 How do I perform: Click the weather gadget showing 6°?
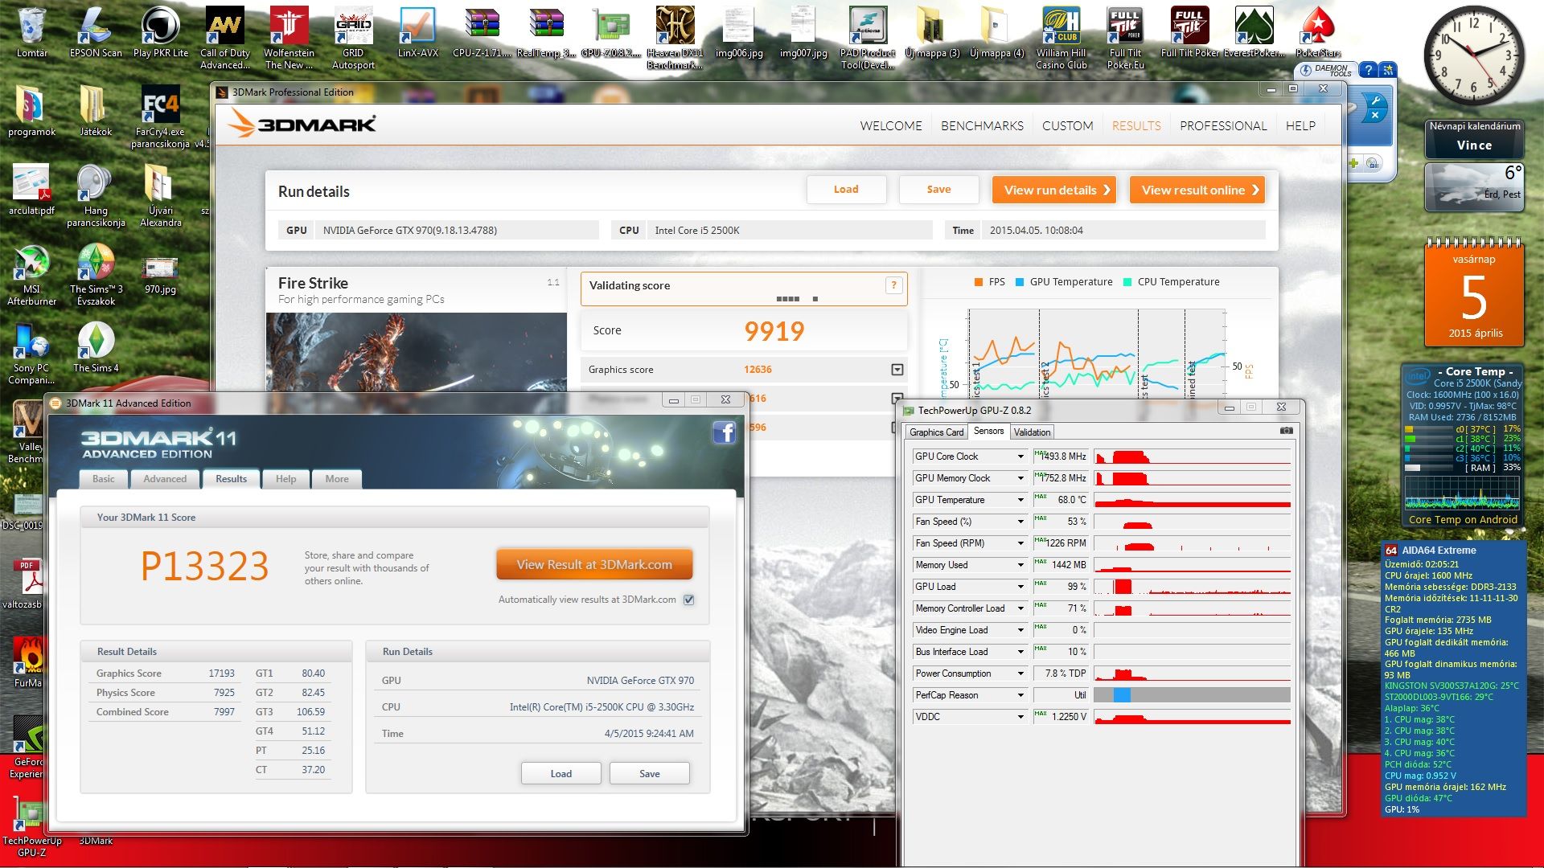coord(1474,186)
